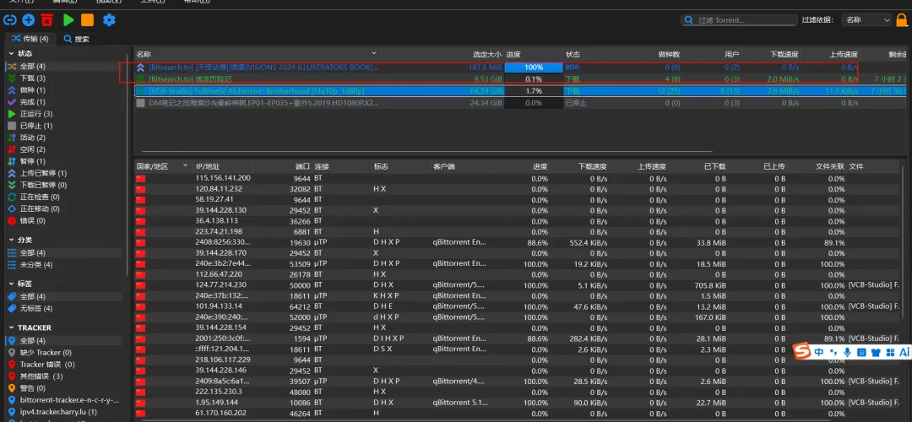
Task: Select ipv4.tracker.harry.lu (1) tracker
Action: point(64,412)
